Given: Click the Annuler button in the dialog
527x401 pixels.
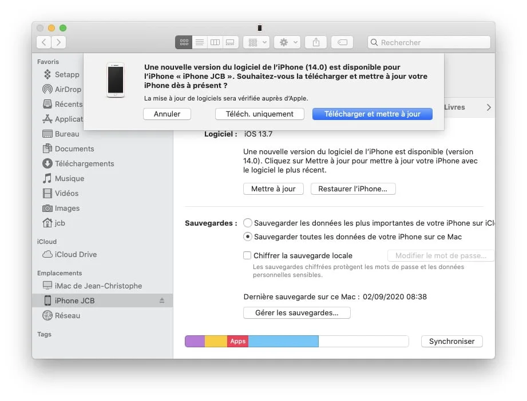Looking at the screenshot, I should click(x=167, y=114).
